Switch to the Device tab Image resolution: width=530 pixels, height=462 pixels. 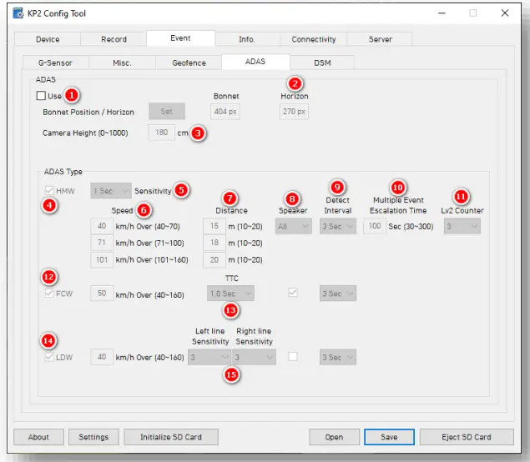point(48,39)
